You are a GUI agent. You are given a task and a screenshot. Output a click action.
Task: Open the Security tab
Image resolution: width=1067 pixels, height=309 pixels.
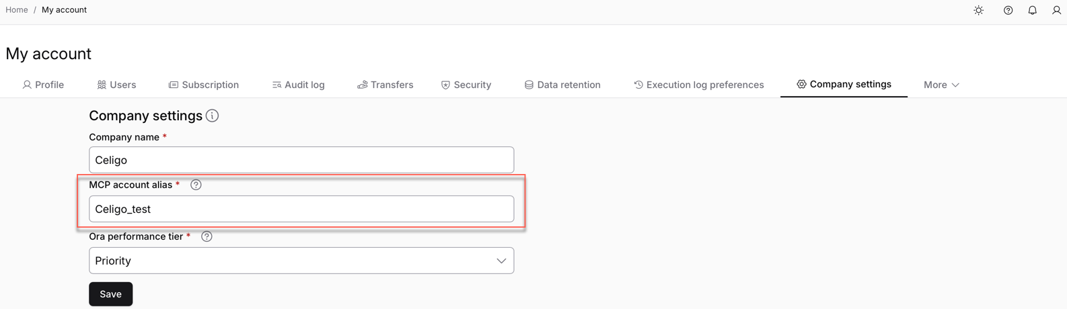tap(466, 85)
